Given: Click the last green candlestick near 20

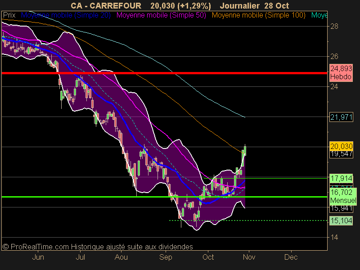Looking at the screenshot, I should click(245, 150).
